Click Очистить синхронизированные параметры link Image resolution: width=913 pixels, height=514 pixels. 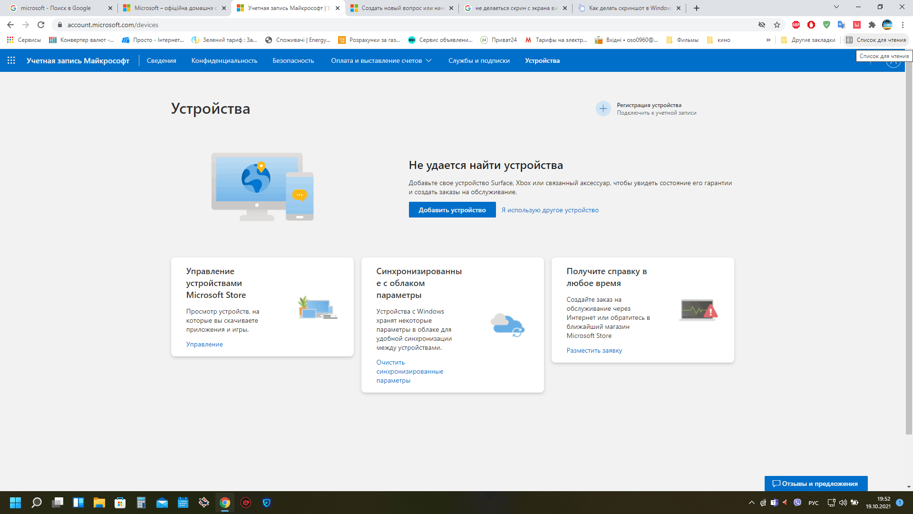410,371
